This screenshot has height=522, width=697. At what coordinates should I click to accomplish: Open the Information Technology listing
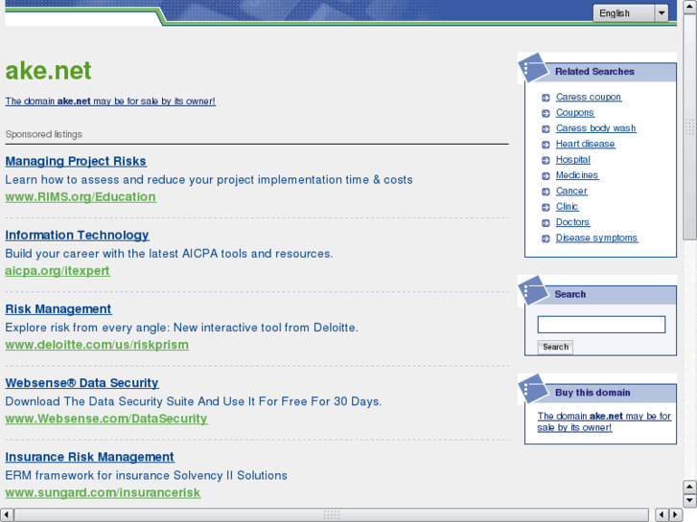pyautogui.click(x=77, y=235)
